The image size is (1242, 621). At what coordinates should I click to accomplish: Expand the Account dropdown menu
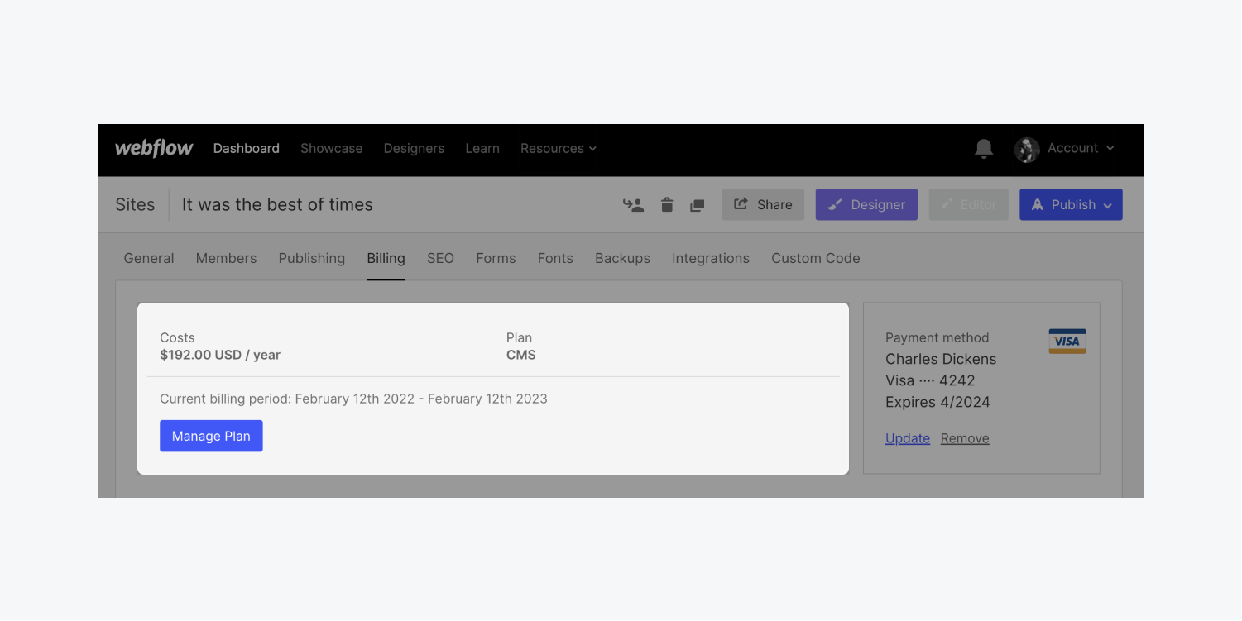(1081, 148)
